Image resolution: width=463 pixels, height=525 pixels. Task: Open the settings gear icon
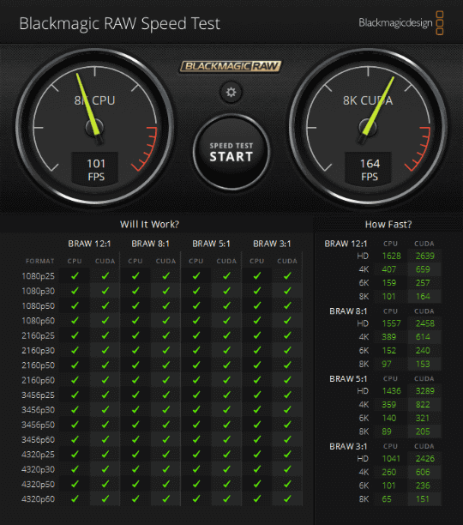click(x=231, y=92)
